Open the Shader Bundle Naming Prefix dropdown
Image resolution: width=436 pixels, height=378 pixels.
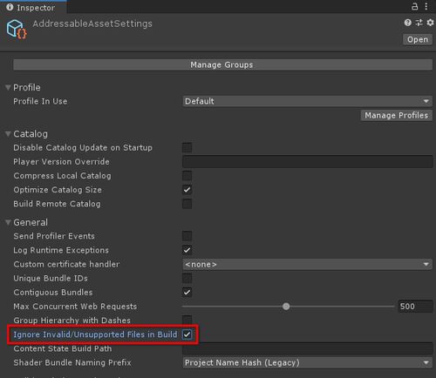tap(307, 362)
